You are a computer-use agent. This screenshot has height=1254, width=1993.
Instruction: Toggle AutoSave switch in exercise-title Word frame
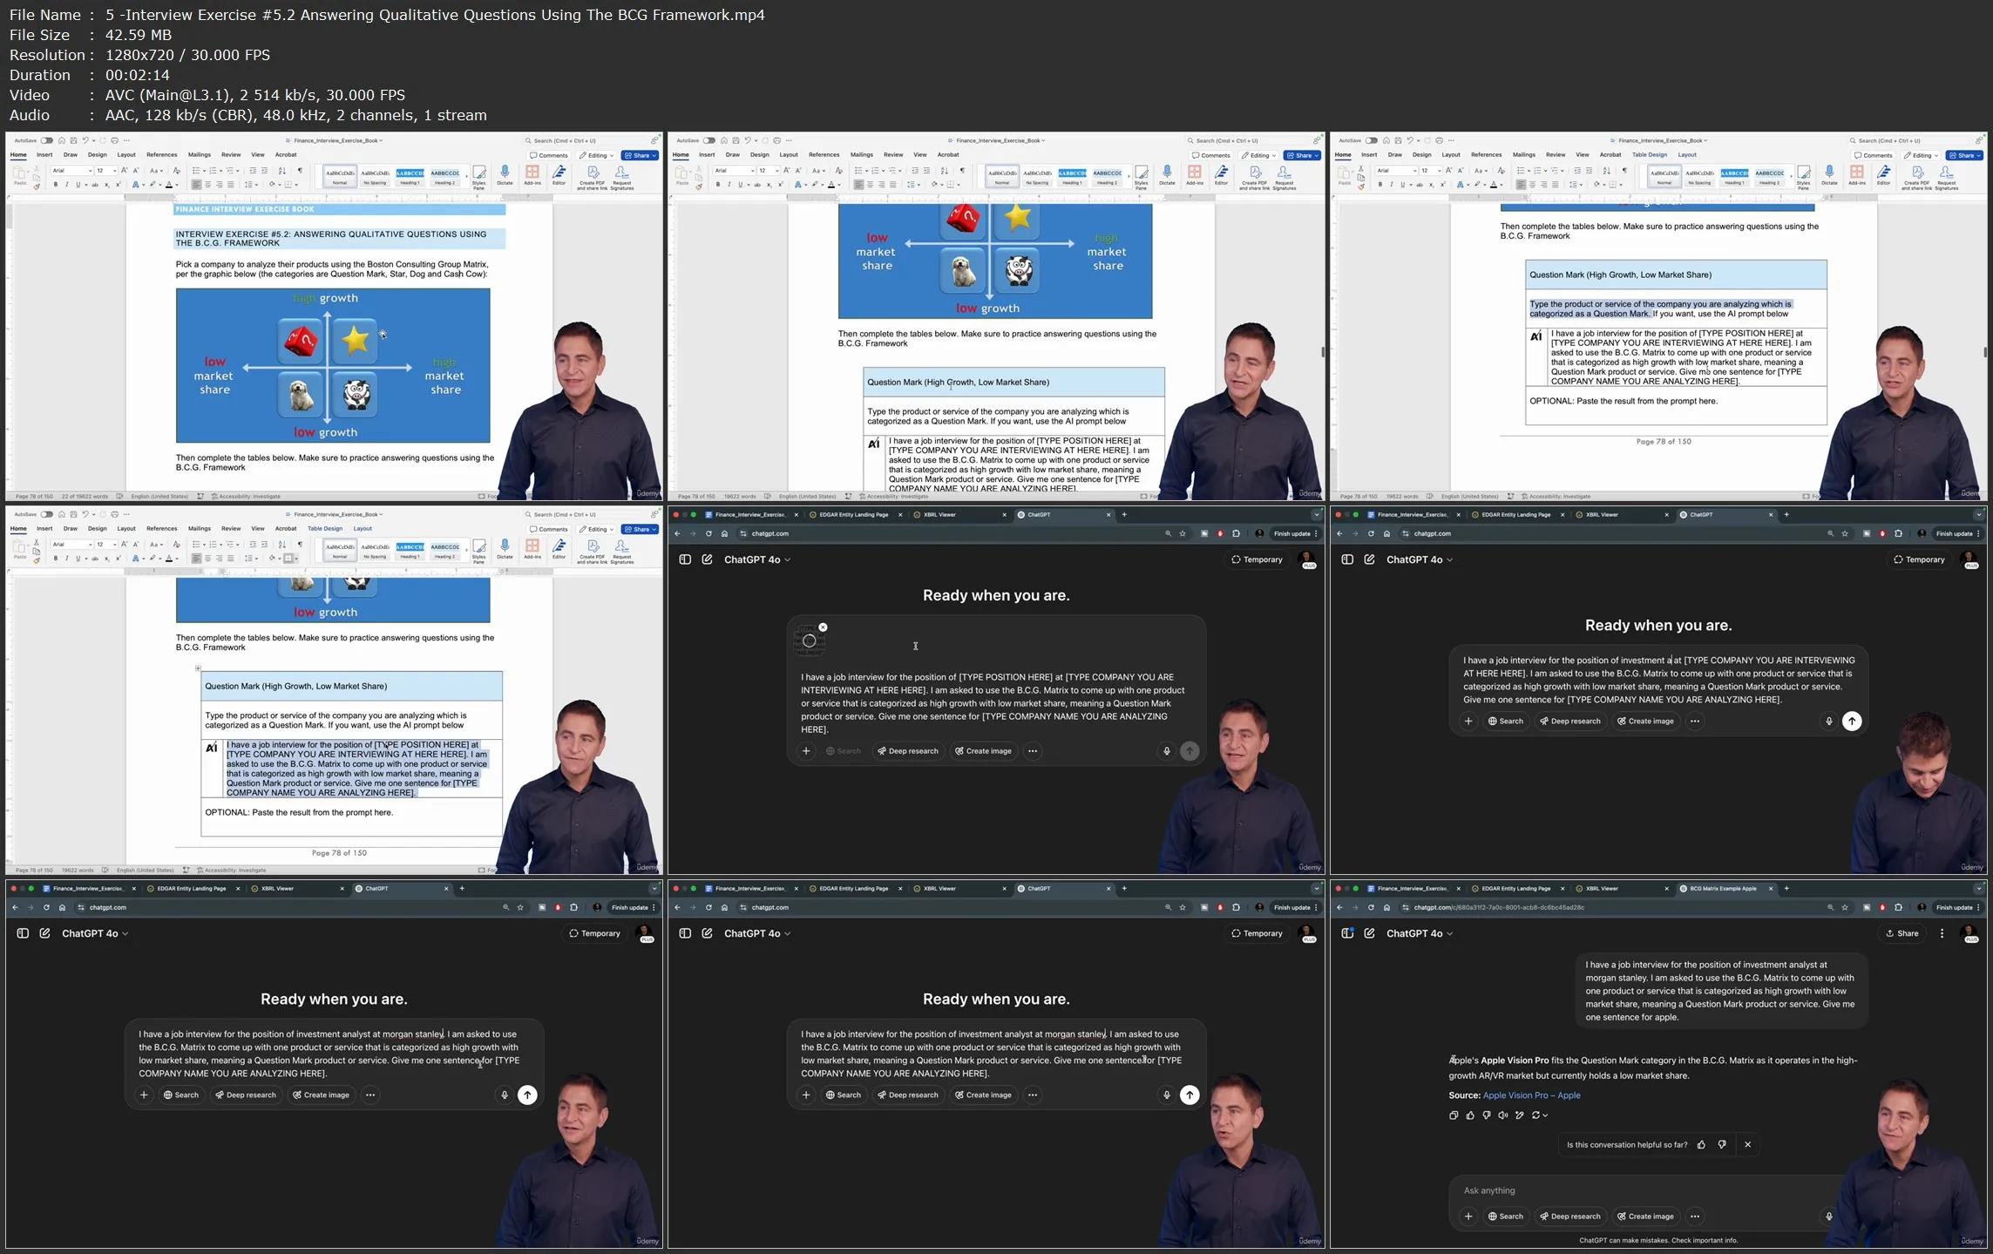click(x=46, y=140)
